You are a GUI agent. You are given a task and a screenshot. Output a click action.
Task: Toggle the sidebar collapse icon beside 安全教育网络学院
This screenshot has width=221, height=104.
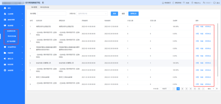pyautogui.click(x=43, y=3)
